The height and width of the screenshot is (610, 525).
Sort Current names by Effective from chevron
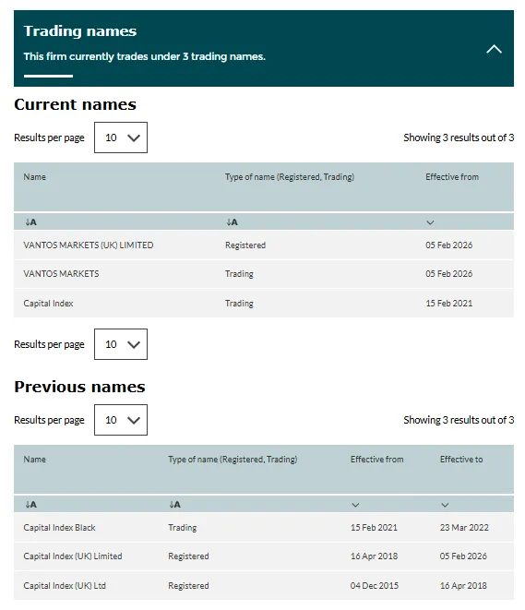point(430,222)
